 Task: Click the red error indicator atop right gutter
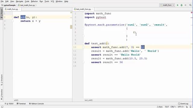click(x=192, y=13)
